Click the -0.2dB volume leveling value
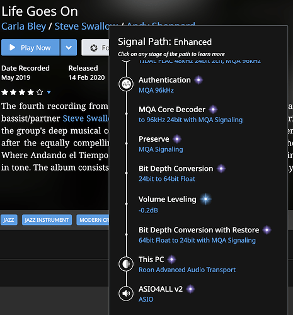The width and height of the screenshot is (293, 315). (x=148, y=210)
